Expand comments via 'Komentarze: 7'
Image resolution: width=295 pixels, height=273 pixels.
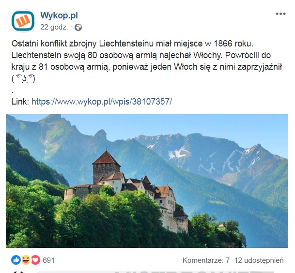click(x=206, y=260)
